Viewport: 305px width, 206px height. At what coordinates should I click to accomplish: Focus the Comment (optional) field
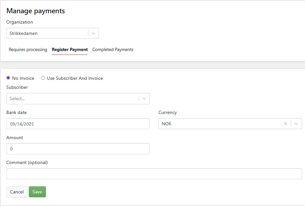tap(154, 174)
